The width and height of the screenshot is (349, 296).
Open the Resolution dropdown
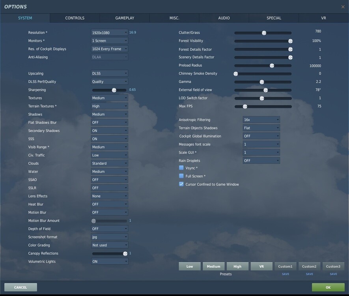coord(109,32)
